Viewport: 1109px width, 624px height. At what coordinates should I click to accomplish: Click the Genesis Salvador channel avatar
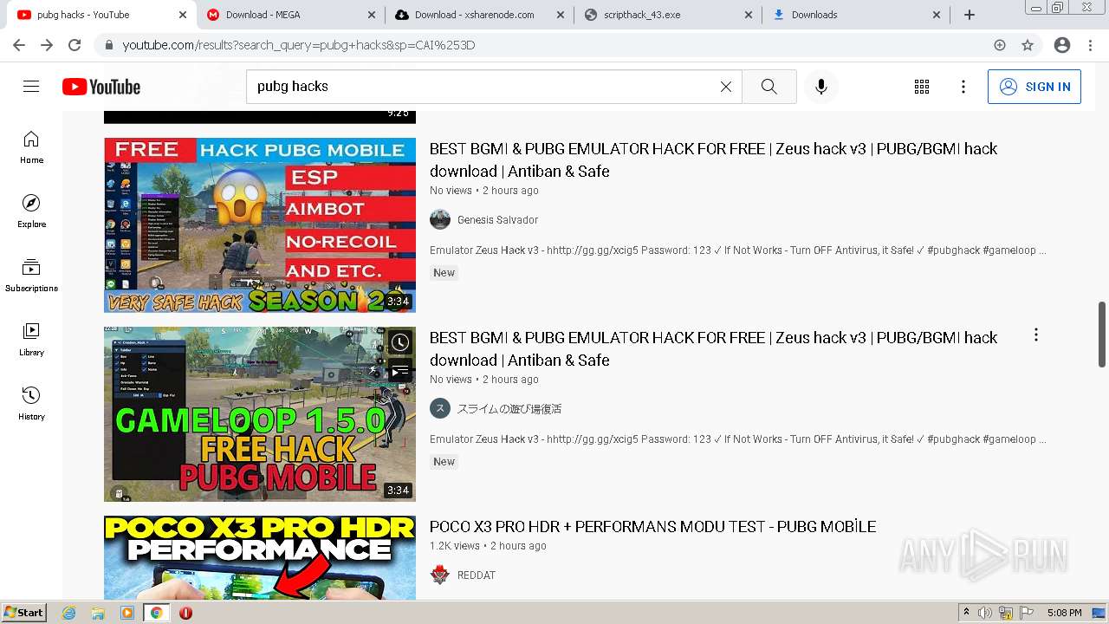440,219
